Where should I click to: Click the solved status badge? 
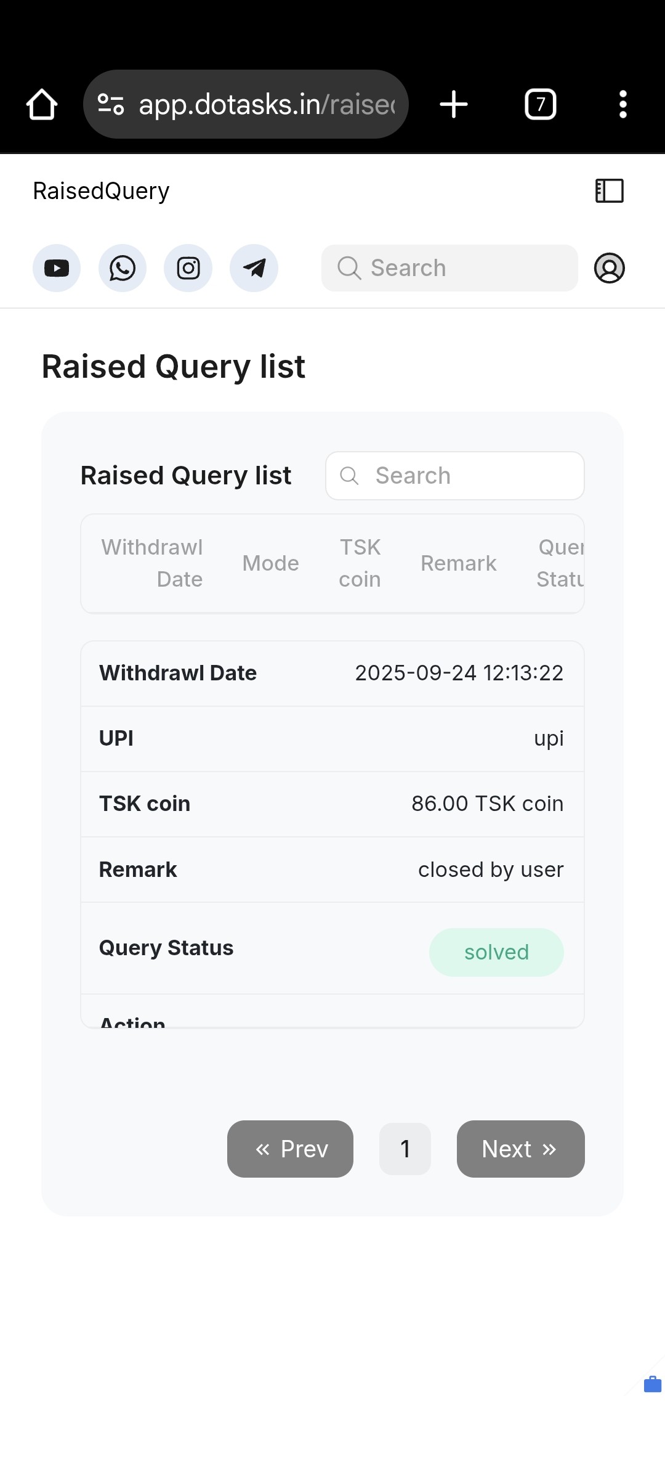pyautogui.click(x=496, y=952)
